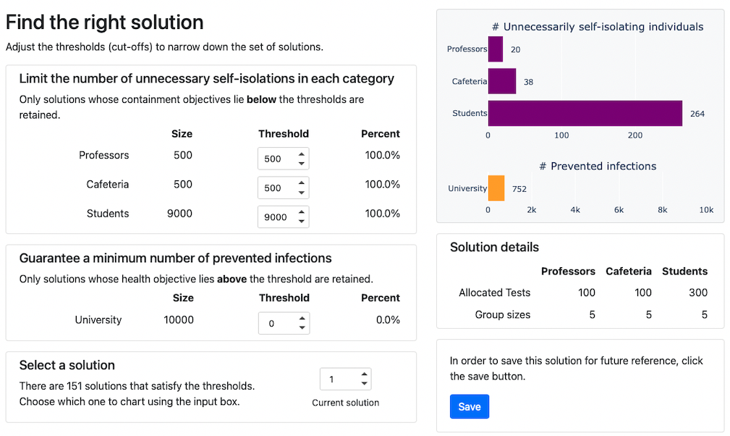Click the purple Cafeteria bar in chart
The image size is (730, 436).
pyautogui.click(x=502, y=82)
